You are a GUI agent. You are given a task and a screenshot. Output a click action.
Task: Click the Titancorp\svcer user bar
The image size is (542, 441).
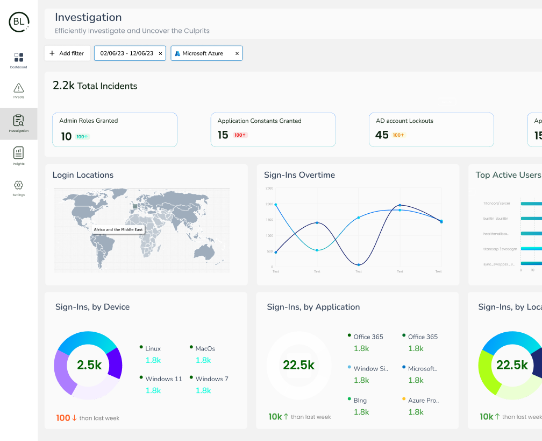pos(531,204)
